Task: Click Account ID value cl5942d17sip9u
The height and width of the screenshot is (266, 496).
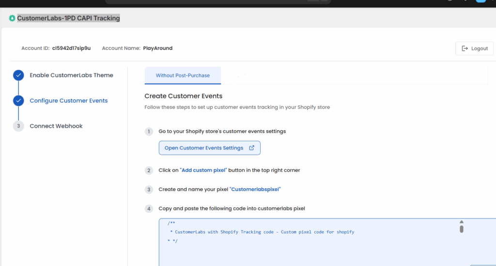Action: click(x=72, y=48)
